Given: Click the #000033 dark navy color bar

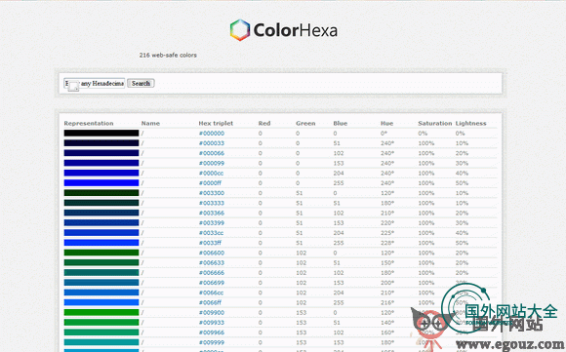Looking at the screenshot, I should tap(101, 143).
